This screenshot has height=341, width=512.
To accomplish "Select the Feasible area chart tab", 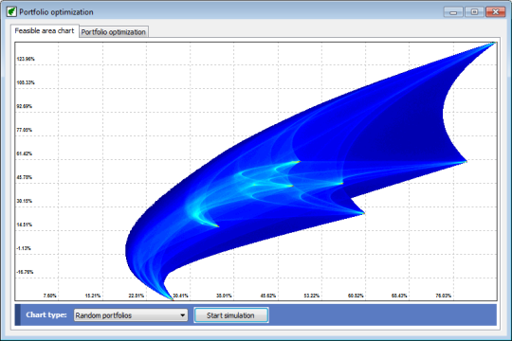I will pos(45,30).
